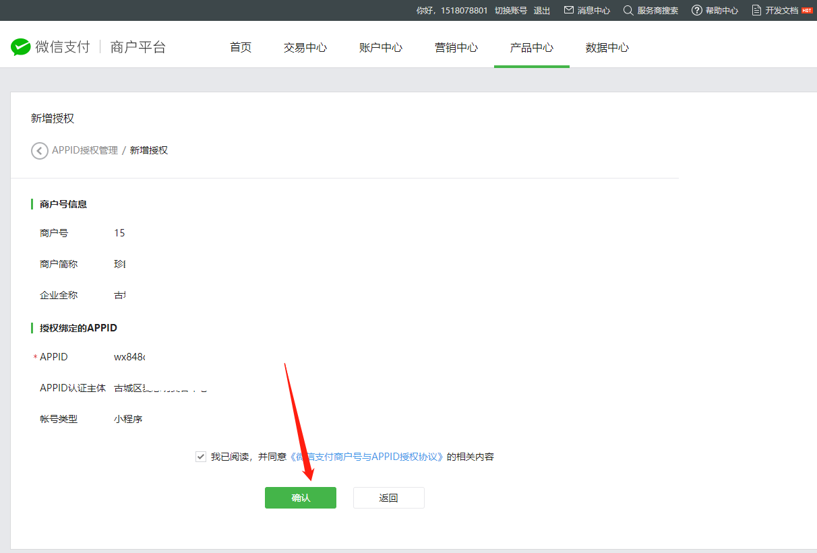Select the 营销中心 tab
Viewport: 817px width, 553px height.
tap(456, 47)
